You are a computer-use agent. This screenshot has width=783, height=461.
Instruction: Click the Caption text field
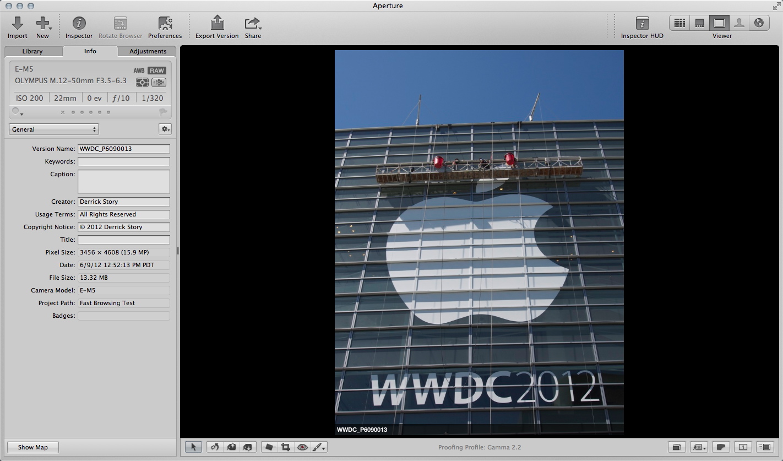tap(123, 181)
